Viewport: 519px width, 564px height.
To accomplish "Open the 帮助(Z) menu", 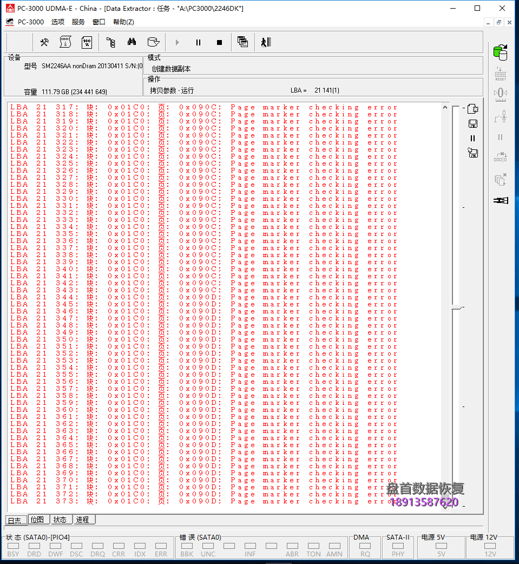I will (123, 22).
